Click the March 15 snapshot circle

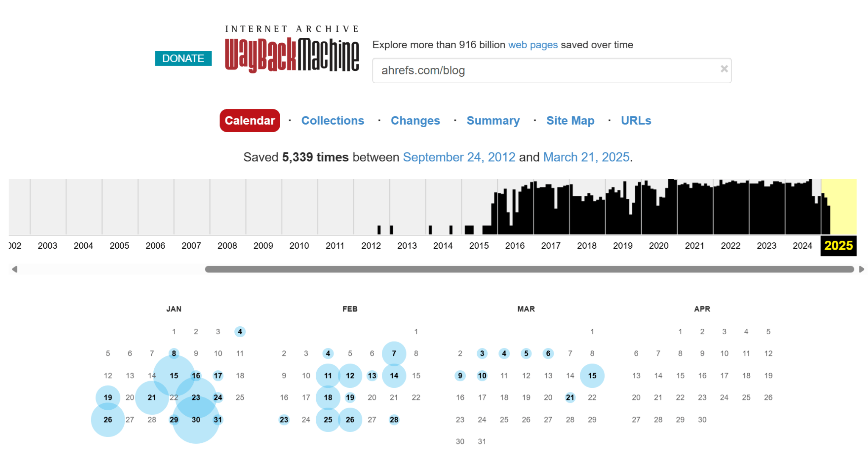(592, 375)
